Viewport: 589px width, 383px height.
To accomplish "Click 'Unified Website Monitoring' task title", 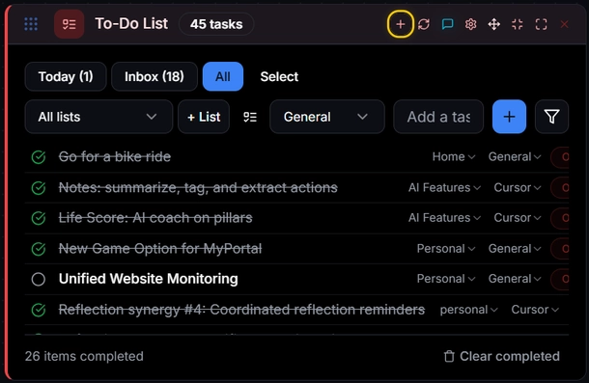I will [149, 279].
